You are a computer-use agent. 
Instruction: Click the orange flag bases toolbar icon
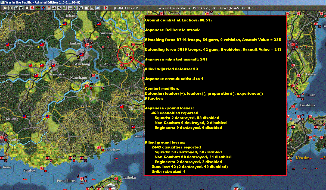point(49,8)
